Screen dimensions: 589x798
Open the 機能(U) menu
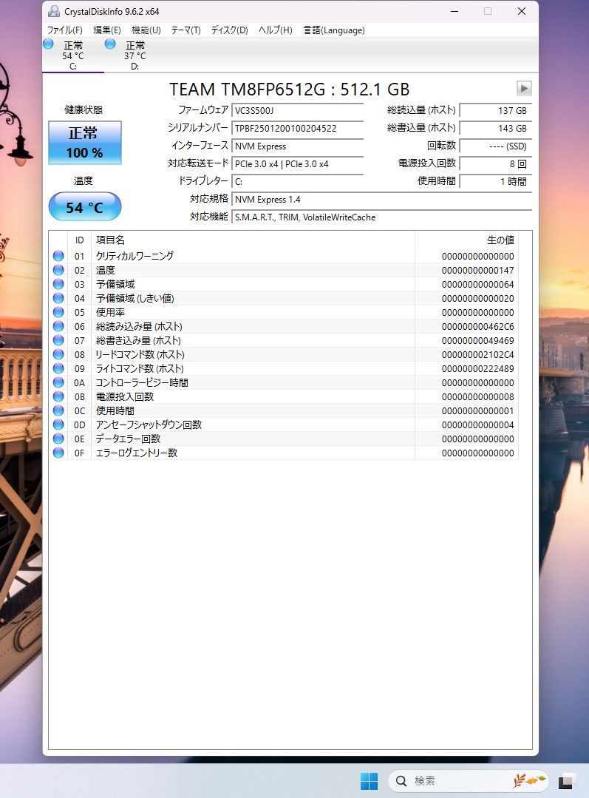[x=146, y=30]
